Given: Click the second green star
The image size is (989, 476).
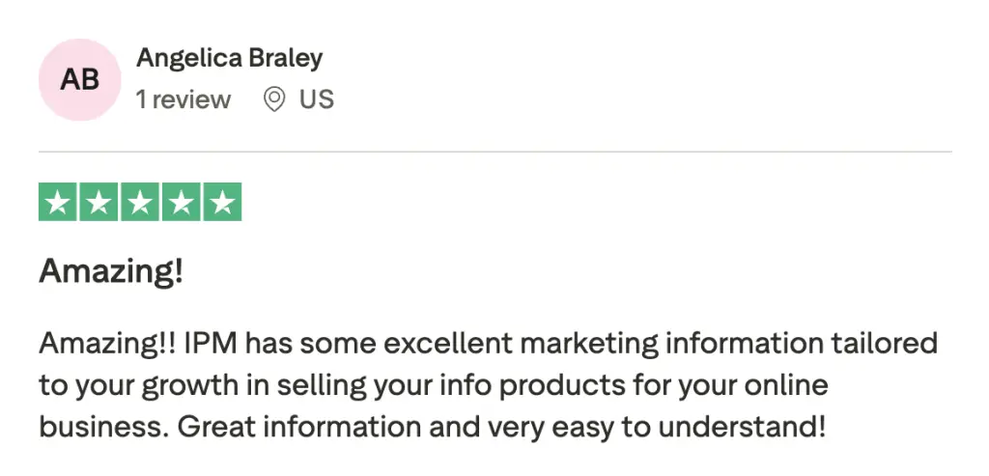Looking at the screenshot, I should [x=99, y=202].
